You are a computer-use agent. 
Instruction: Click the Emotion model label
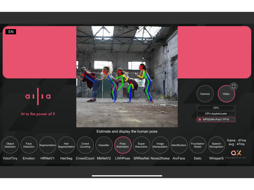tap(29, 159)
